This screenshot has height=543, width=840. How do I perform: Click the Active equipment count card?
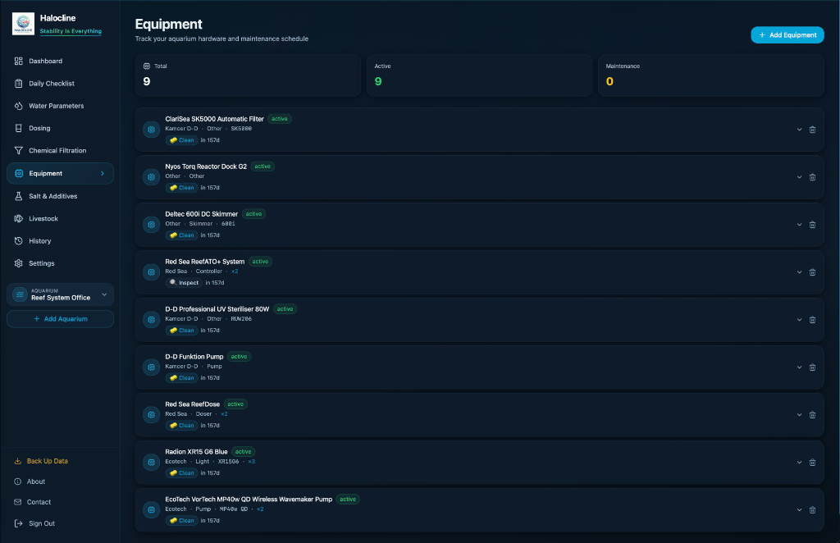479,76
